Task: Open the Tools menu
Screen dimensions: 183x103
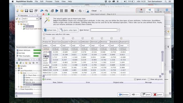Action: click(x=57, y=1)
